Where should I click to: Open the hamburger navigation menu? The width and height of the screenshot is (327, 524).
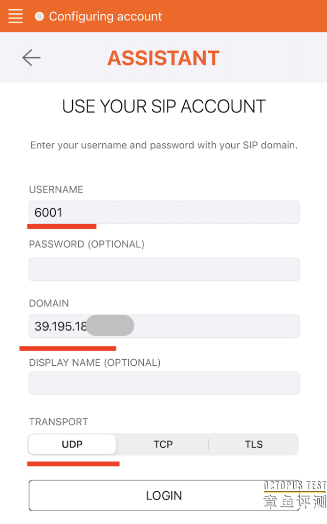pos(15,16)
